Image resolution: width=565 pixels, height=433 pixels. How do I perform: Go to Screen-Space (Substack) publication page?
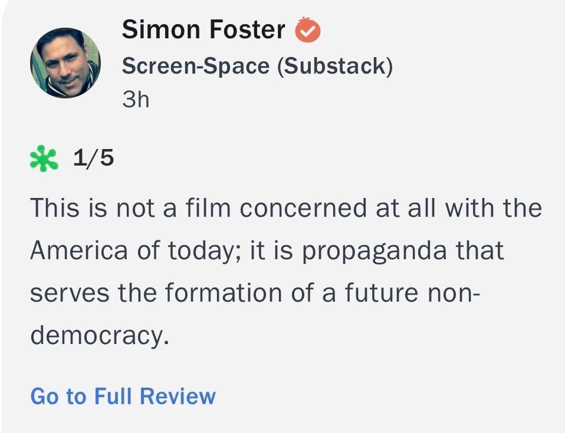click(258, 65)
